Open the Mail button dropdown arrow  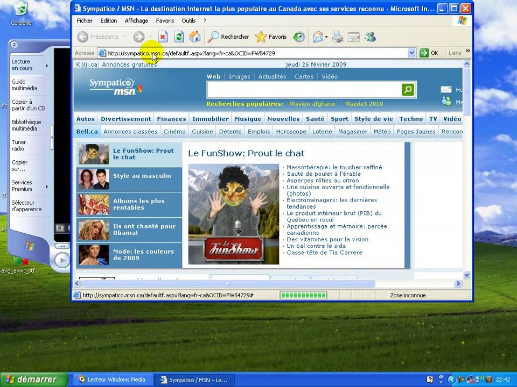click(326, 37)
